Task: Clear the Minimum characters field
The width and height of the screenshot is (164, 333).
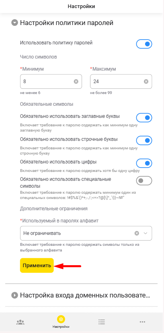Action: point(76,82)
